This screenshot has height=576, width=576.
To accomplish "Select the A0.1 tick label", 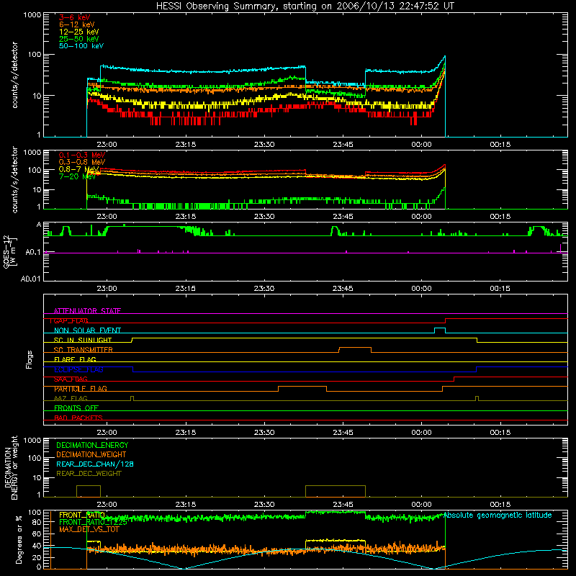I will [33, 253].
